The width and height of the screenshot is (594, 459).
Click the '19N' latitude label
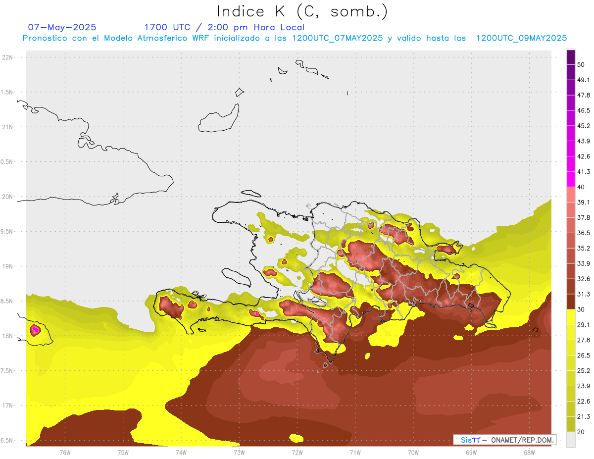8,266
